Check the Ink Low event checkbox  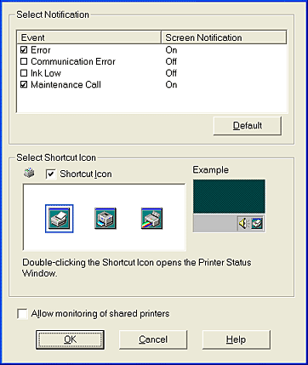pyautogui.click(x=24, y=73)
